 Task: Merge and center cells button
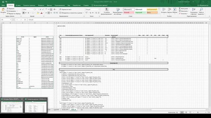click(71, 13)
